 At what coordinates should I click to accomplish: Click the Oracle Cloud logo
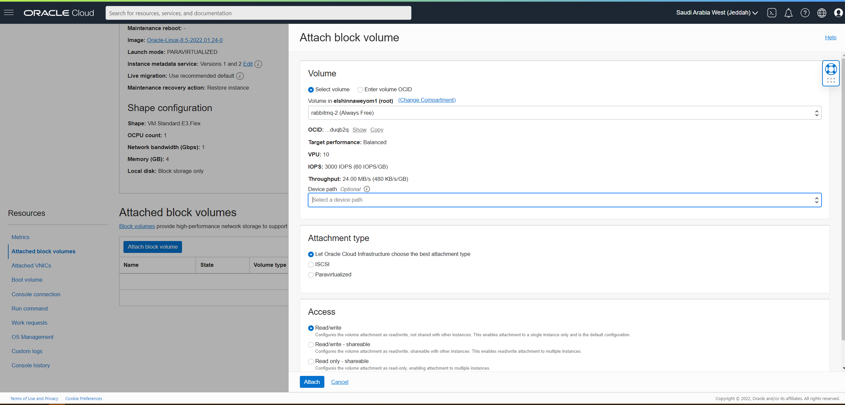pos(58,13)
